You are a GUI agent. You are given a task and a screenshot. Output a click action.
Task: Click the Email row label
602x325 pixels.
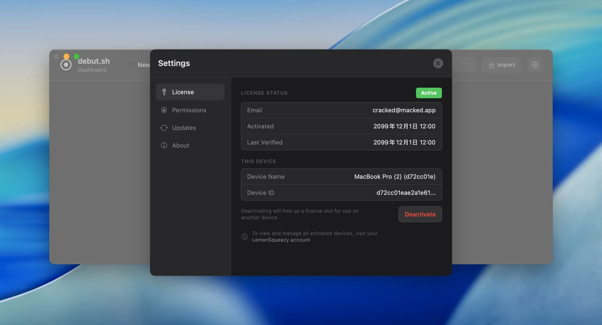[x=254, y=110]
